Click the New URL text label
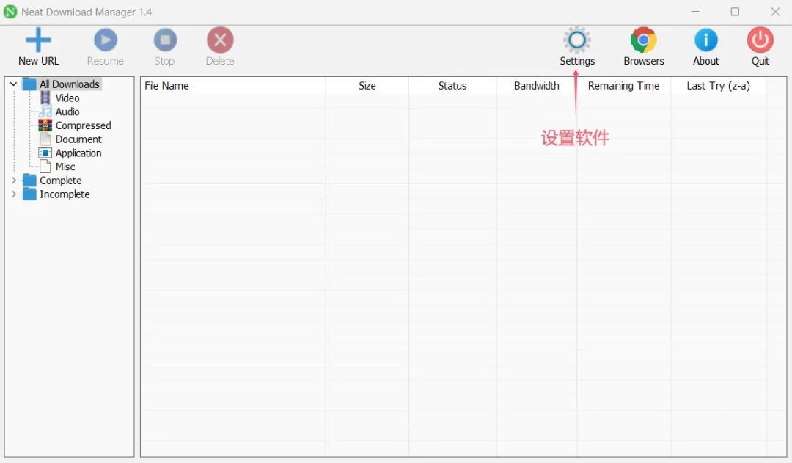This screenshot has width=792, height=463. 38,61
